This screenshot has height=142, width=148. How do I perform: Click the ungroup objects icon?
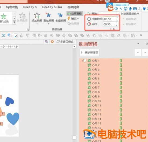click(106, 35)
